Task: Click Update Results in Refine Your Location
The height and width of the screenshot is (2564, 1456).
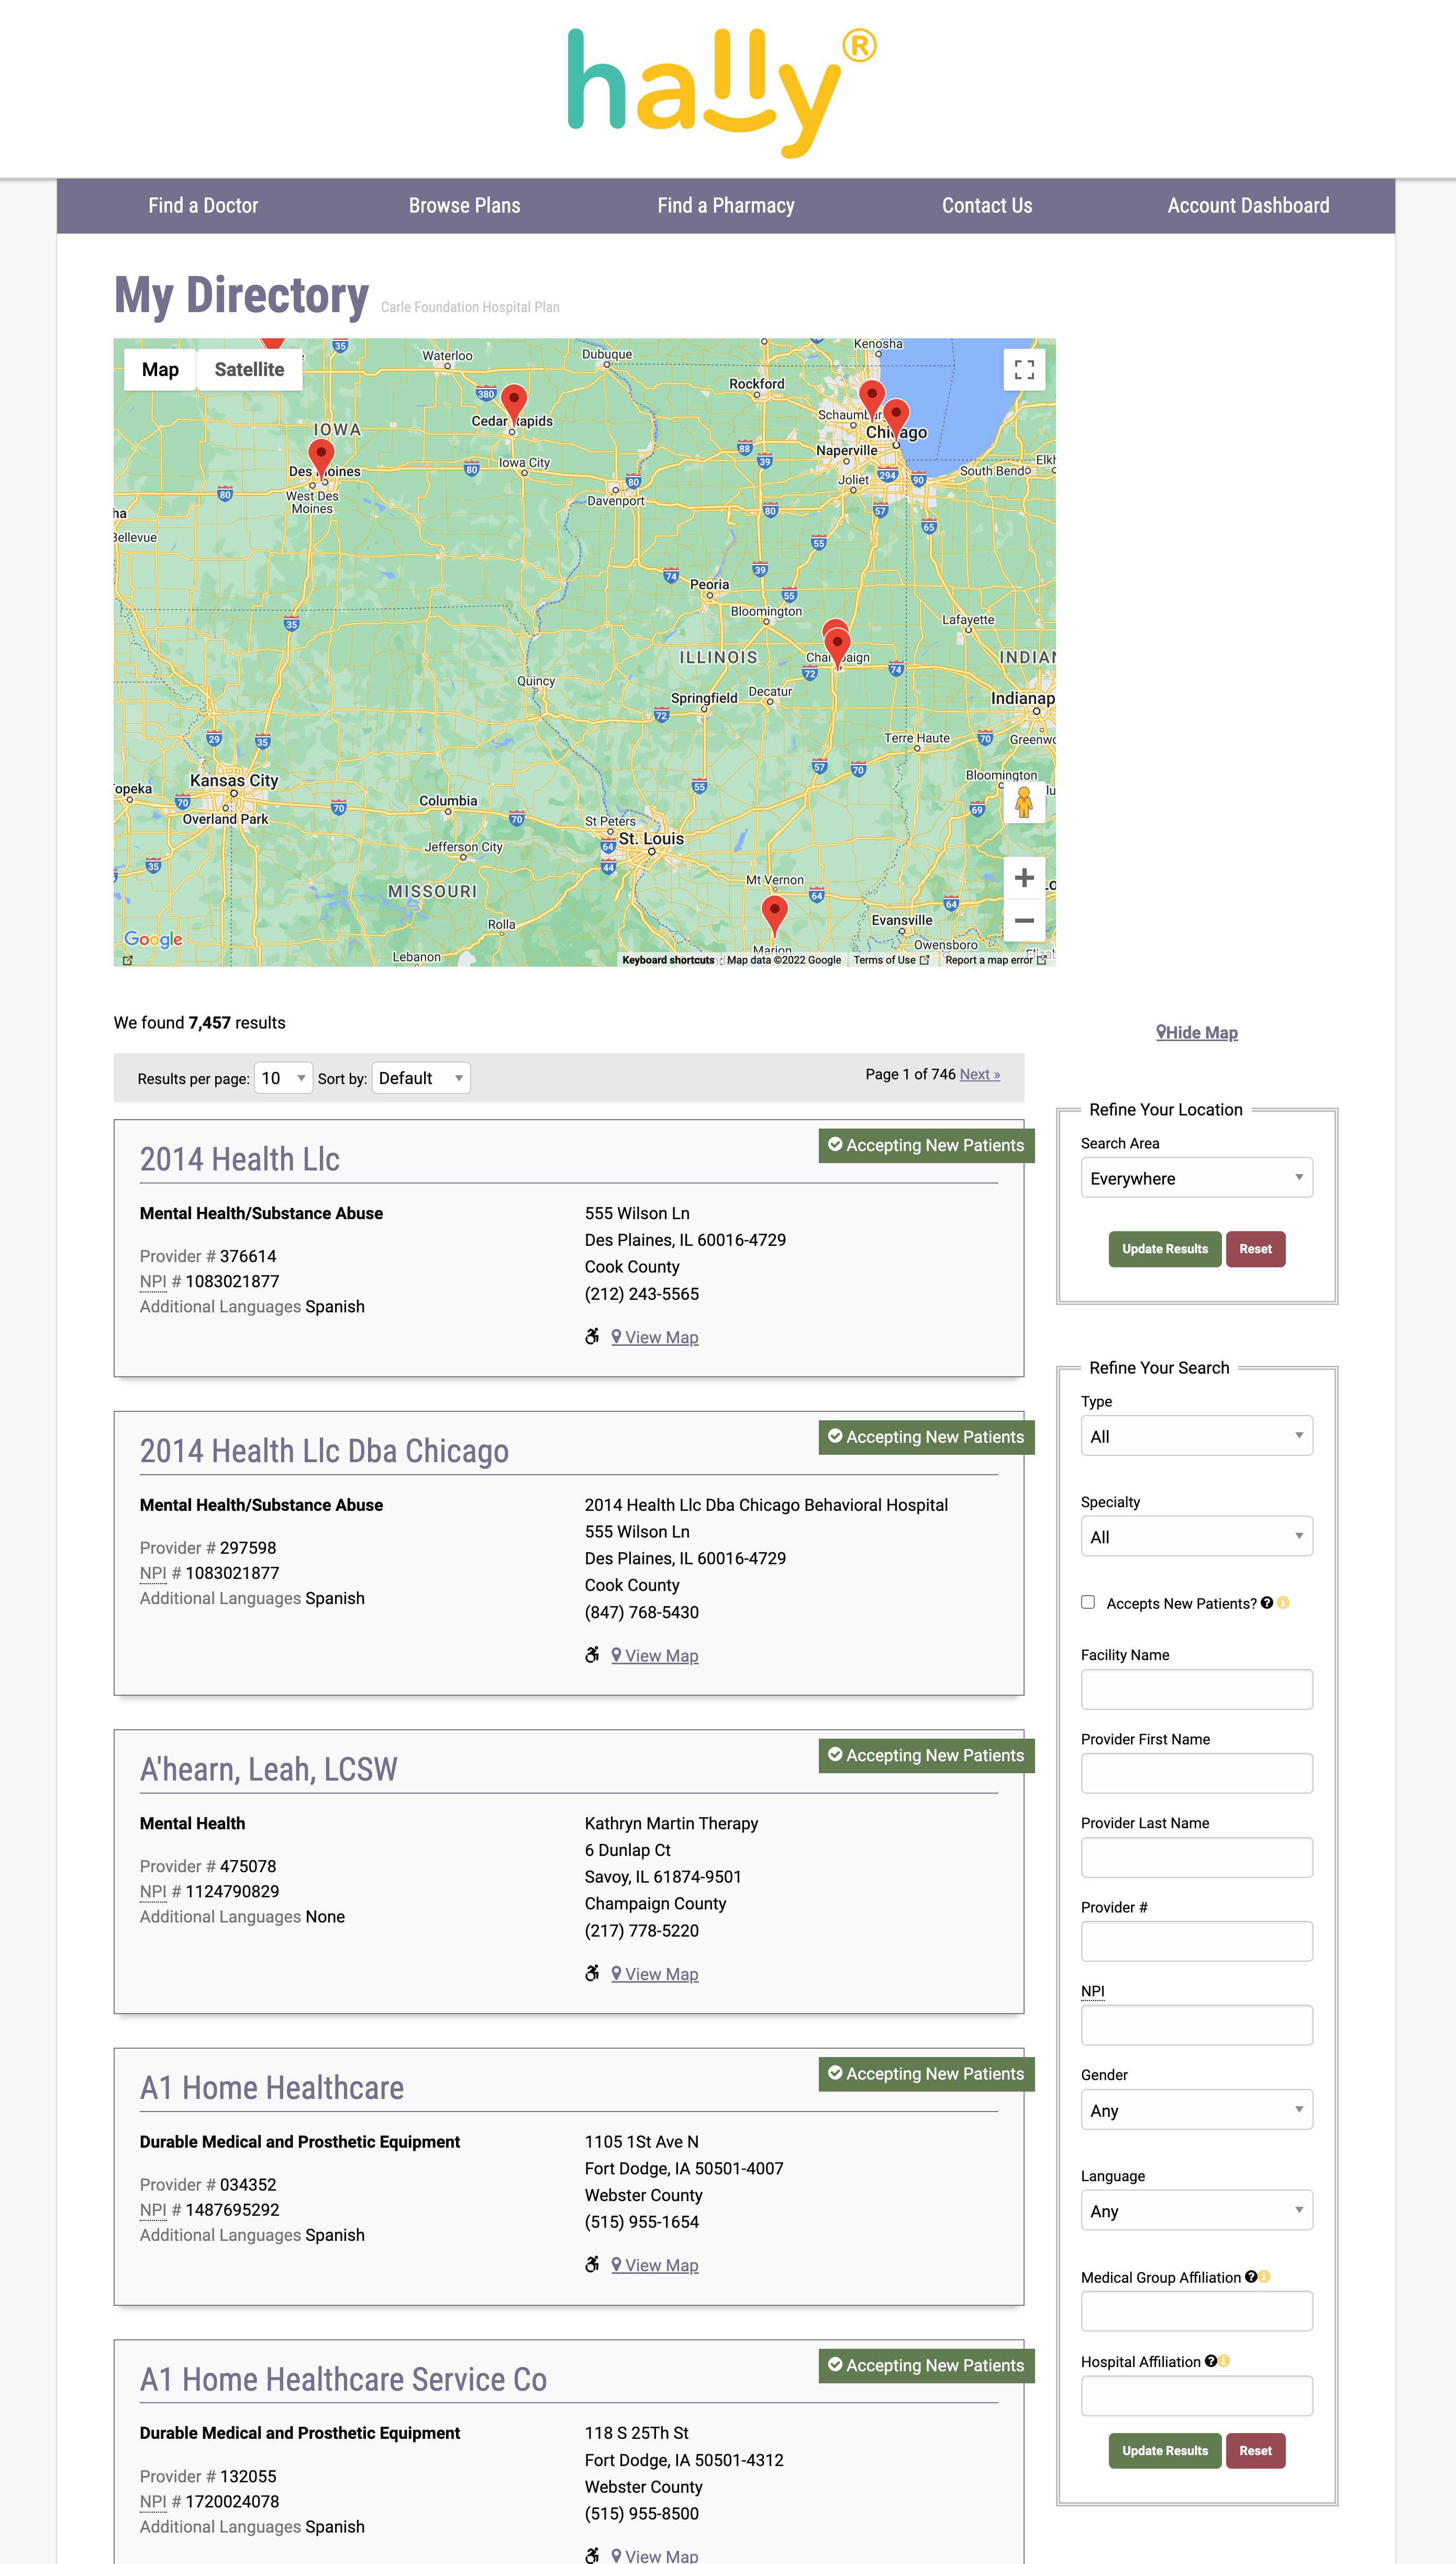Action: [x=1165, y=1249]
